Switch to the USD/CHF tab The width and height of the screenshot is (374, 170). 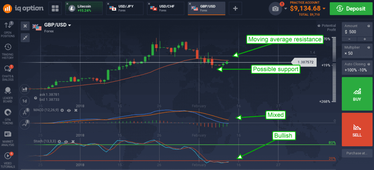165,9
